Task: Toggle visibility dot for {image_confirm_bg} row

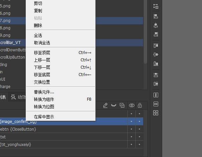Action: [x=131, y=121]
